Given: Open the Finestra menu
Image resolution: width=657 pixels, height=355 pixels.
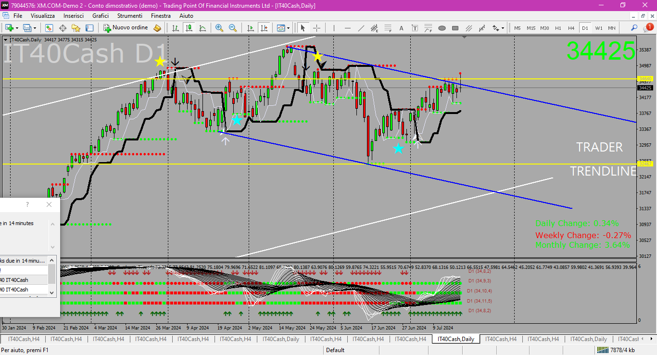Looking at the screenshot, I should [161, 16].
